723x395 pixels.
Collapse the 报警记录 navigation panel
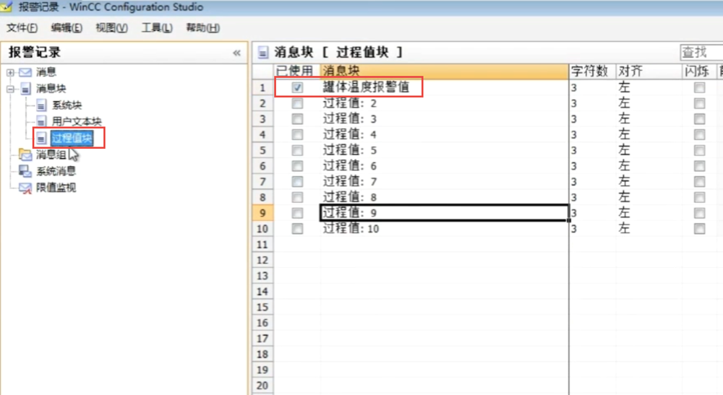[x=236, y=53]
